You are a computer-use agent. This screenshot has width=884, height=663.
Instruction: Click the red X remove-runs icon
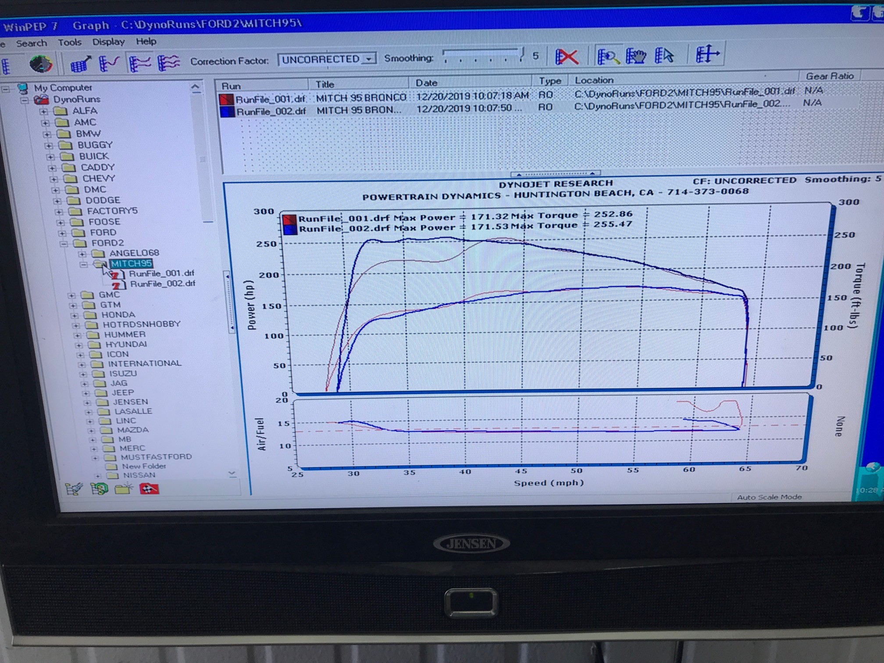567,57
